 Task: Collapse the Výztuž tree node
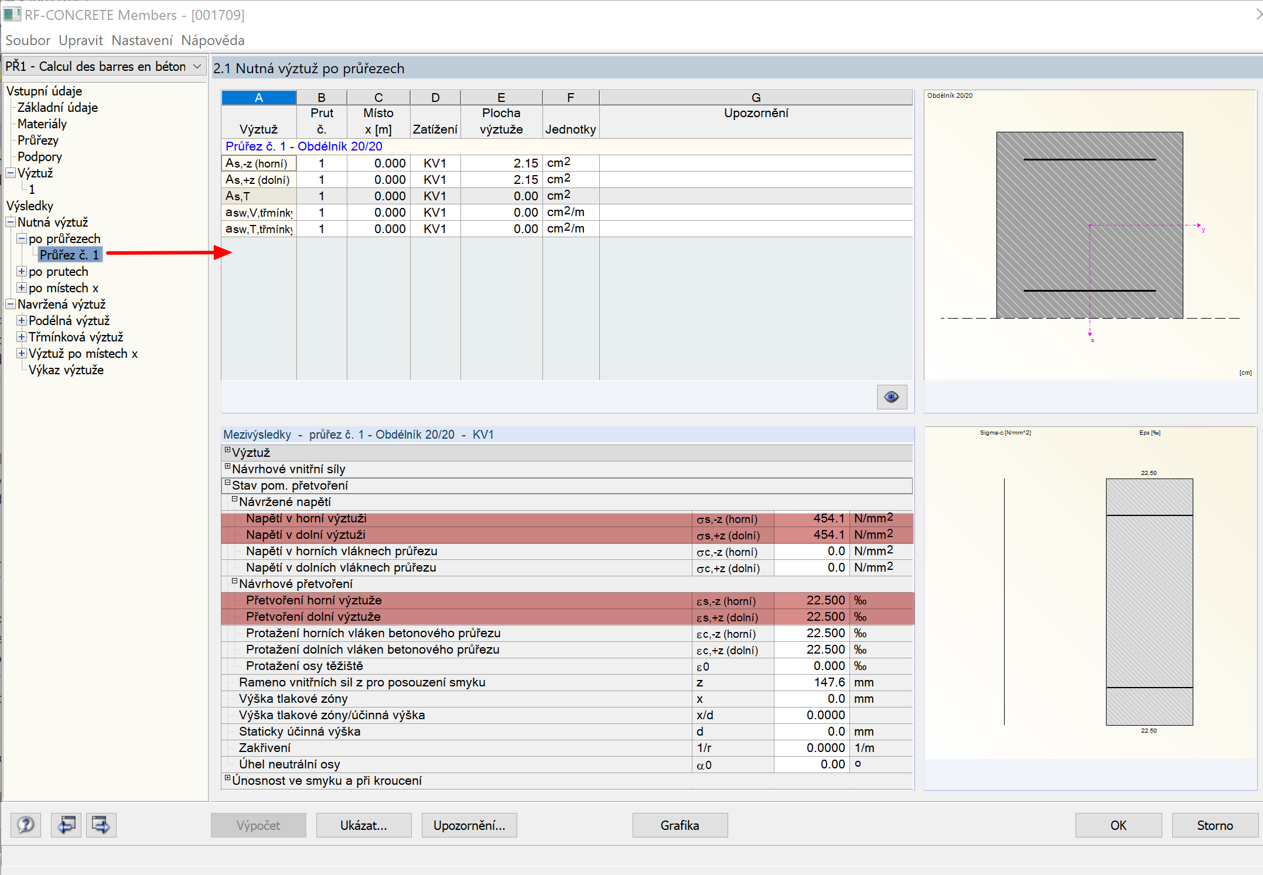(11, 173)
